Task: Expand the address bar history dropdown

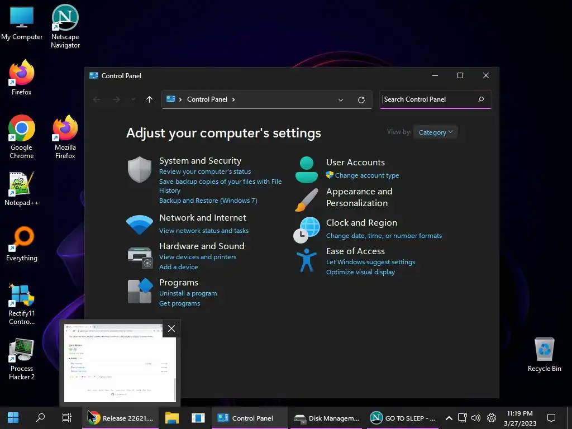Action: point(340,99)
